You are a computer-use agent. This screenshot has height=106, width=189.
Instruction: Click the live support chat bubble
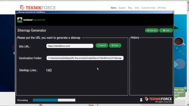click(x=179, y=92)
